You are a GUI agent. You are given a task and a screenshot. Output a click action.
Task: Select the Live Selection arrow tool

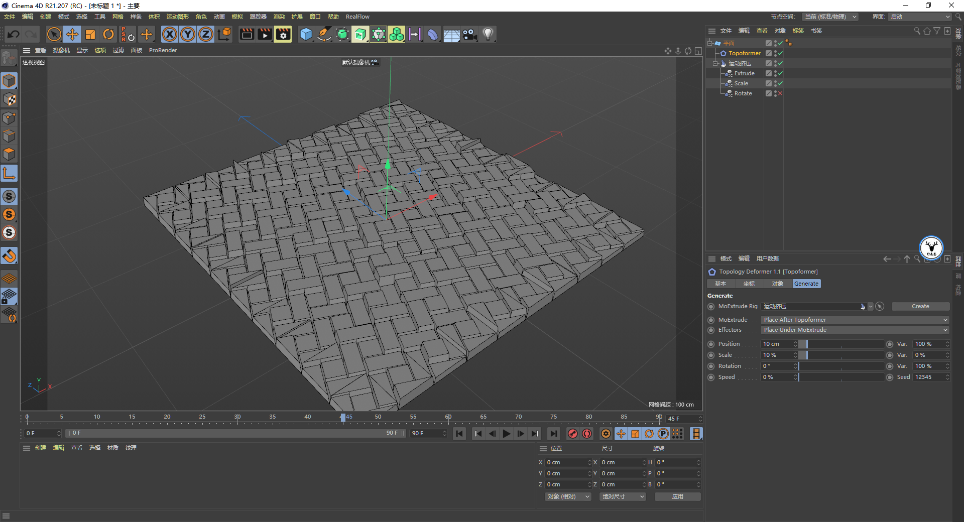(x=54, y=34)
